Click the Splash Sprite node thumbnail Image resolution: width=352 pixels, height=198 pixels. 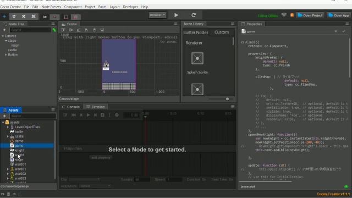[x=197, y=58]
